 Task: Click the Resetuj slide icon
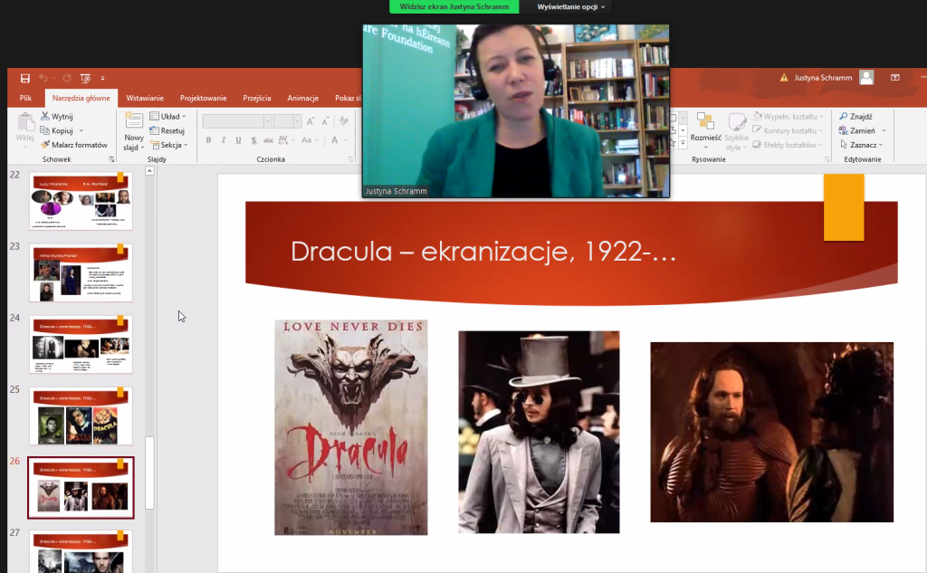tap(154, 131)
